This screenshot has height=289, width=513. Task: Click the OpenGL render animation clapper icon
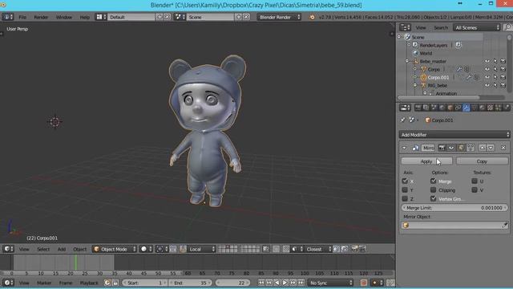[x=362, y=249]
